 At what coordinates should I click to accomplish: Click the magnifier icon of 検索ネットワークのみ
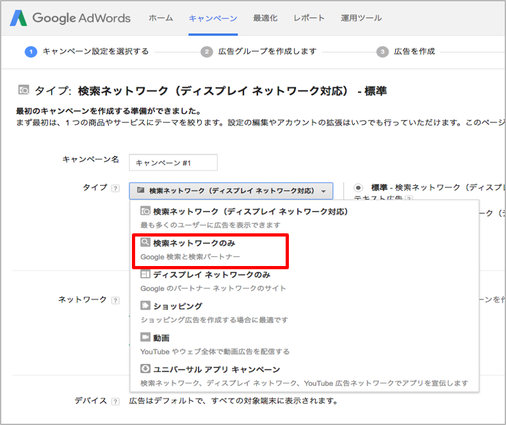(x=145, y=242)
